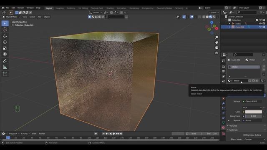
Task: Open timeline Marker menu
Action: point(42,134)
